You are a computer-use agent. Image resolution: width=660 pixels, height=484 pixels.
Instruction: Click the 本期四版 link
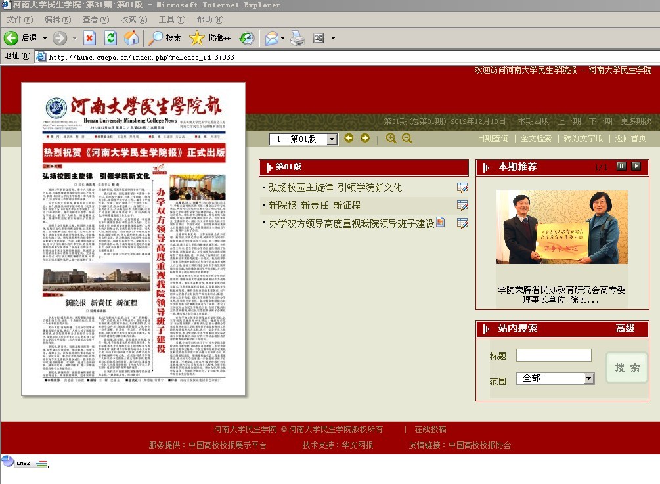(x=533, y=121)
